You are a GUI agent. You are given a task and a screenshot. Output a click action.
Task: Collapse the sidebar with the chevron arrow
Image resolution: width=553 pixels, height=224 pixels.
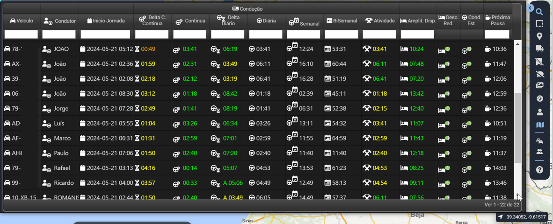click(x=531, y=8)
